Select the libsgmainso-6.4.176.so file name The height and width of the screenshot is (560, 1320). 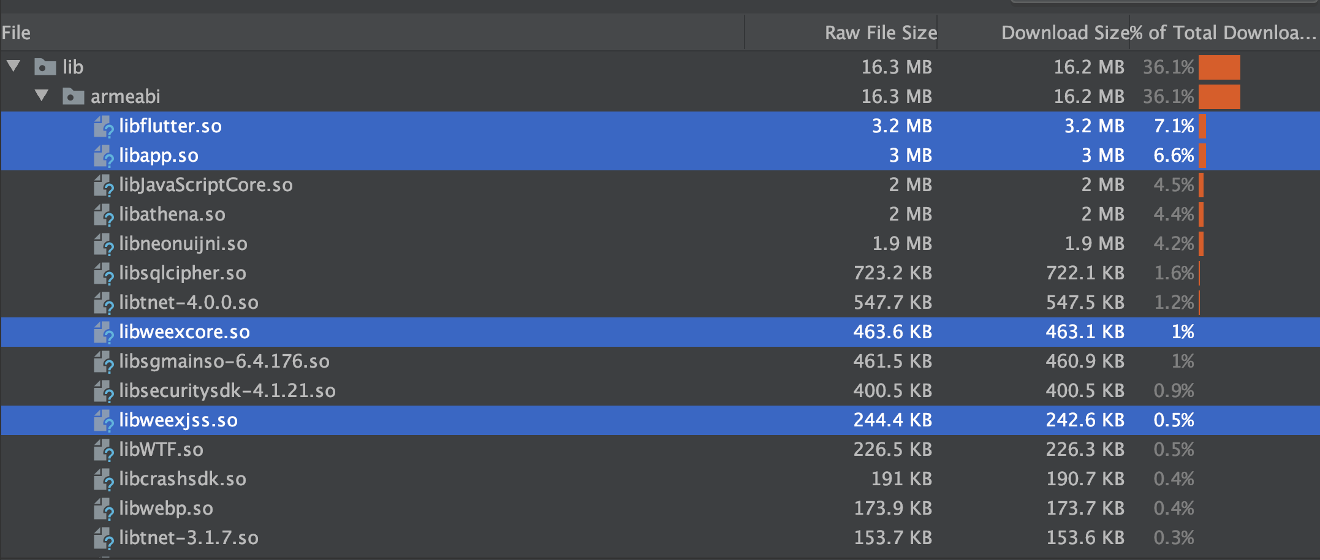(224, 361)
